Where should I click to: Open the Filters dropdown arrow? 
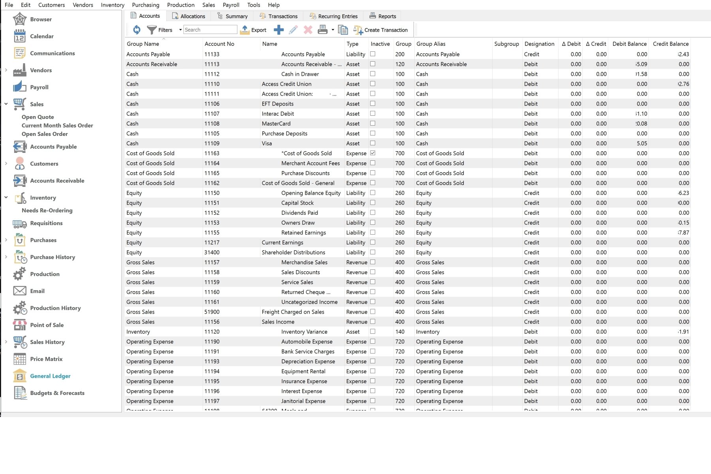(x=180, y=30)
